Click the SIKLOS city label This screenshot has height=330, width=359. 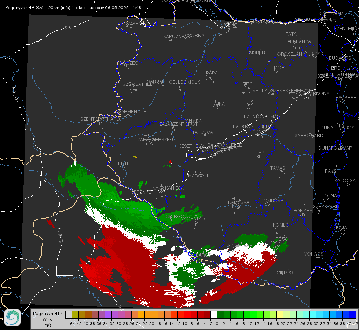[285, 272]
